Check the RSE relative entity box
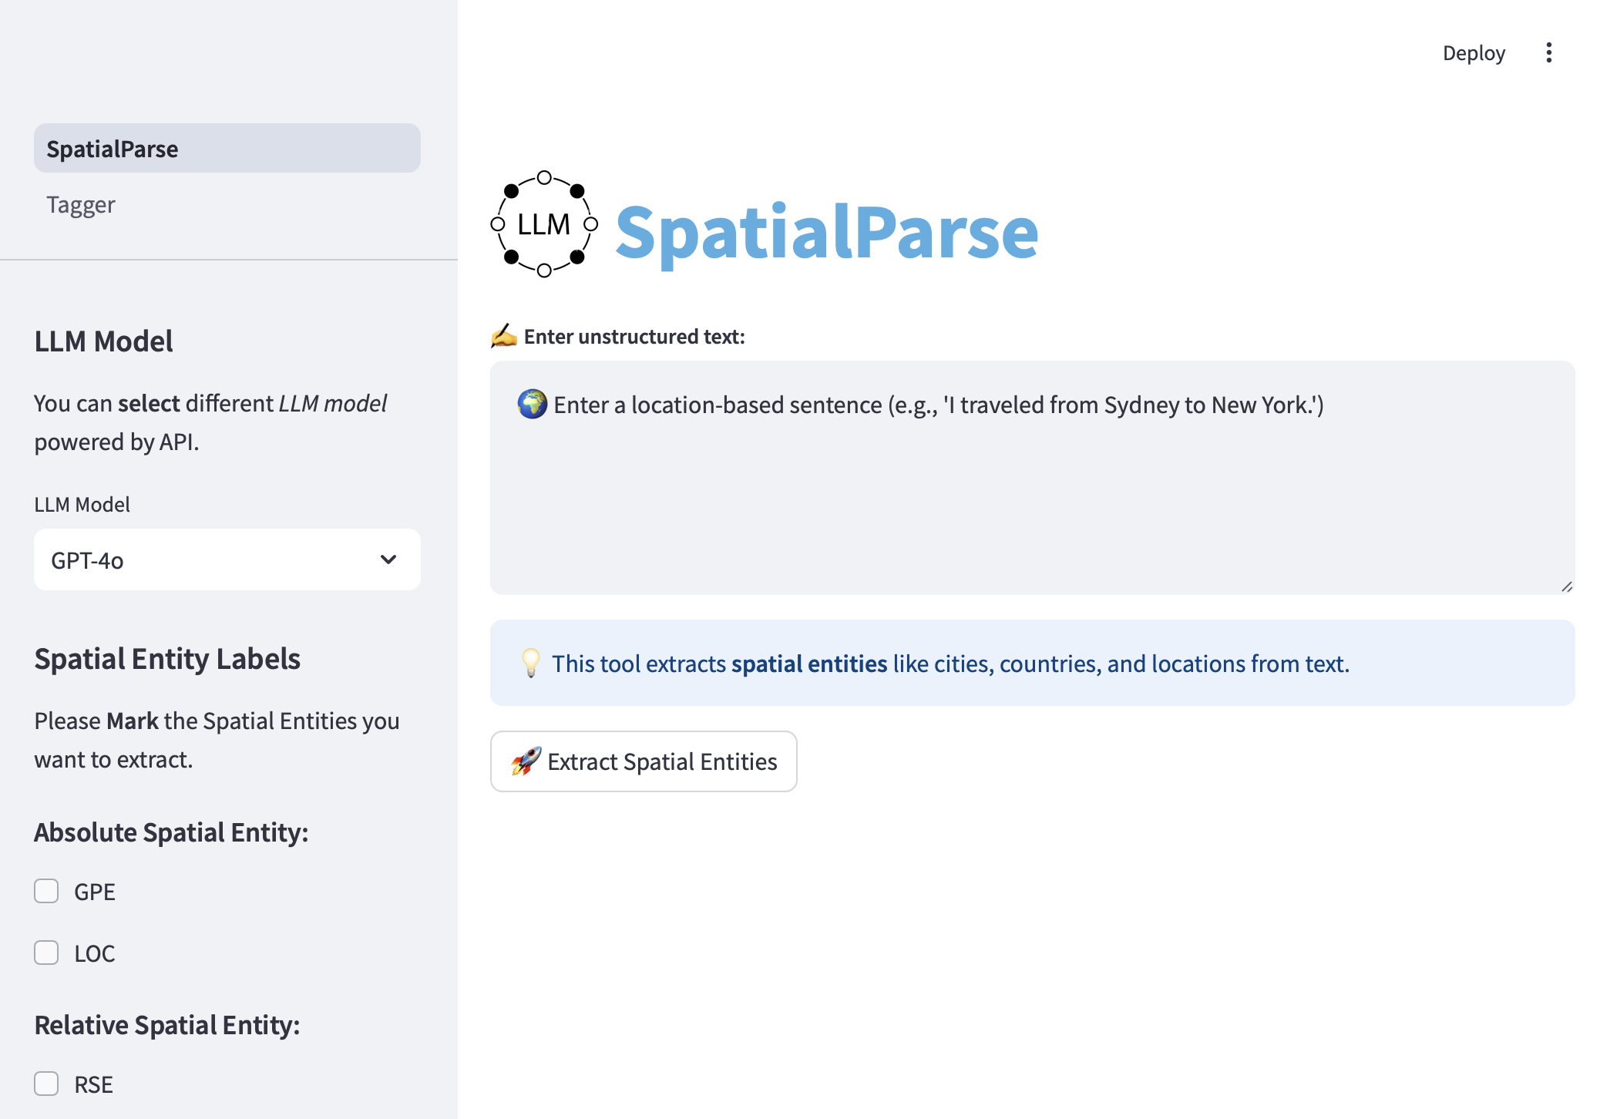The height and width of the screenshot is (1119, 1600). 47,1084
